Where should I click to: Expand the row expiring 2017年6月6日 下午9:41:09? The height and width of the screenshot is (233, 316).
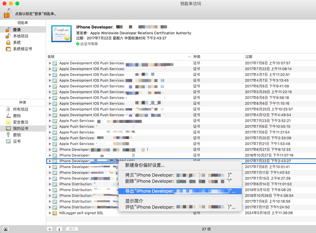coord(50,86)
